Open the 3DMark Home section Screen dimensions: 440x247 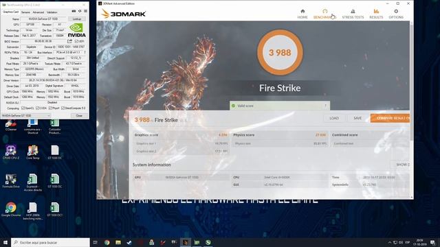(302, 14)
